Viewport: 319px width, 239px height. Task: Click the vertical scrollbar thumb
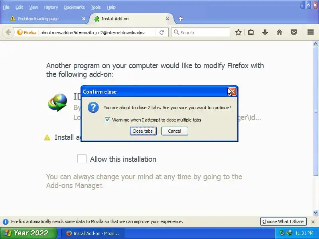click(315, 111)
